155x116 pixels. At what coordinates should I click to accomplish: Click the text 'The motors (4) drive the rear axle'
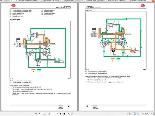tap(97, 80)
